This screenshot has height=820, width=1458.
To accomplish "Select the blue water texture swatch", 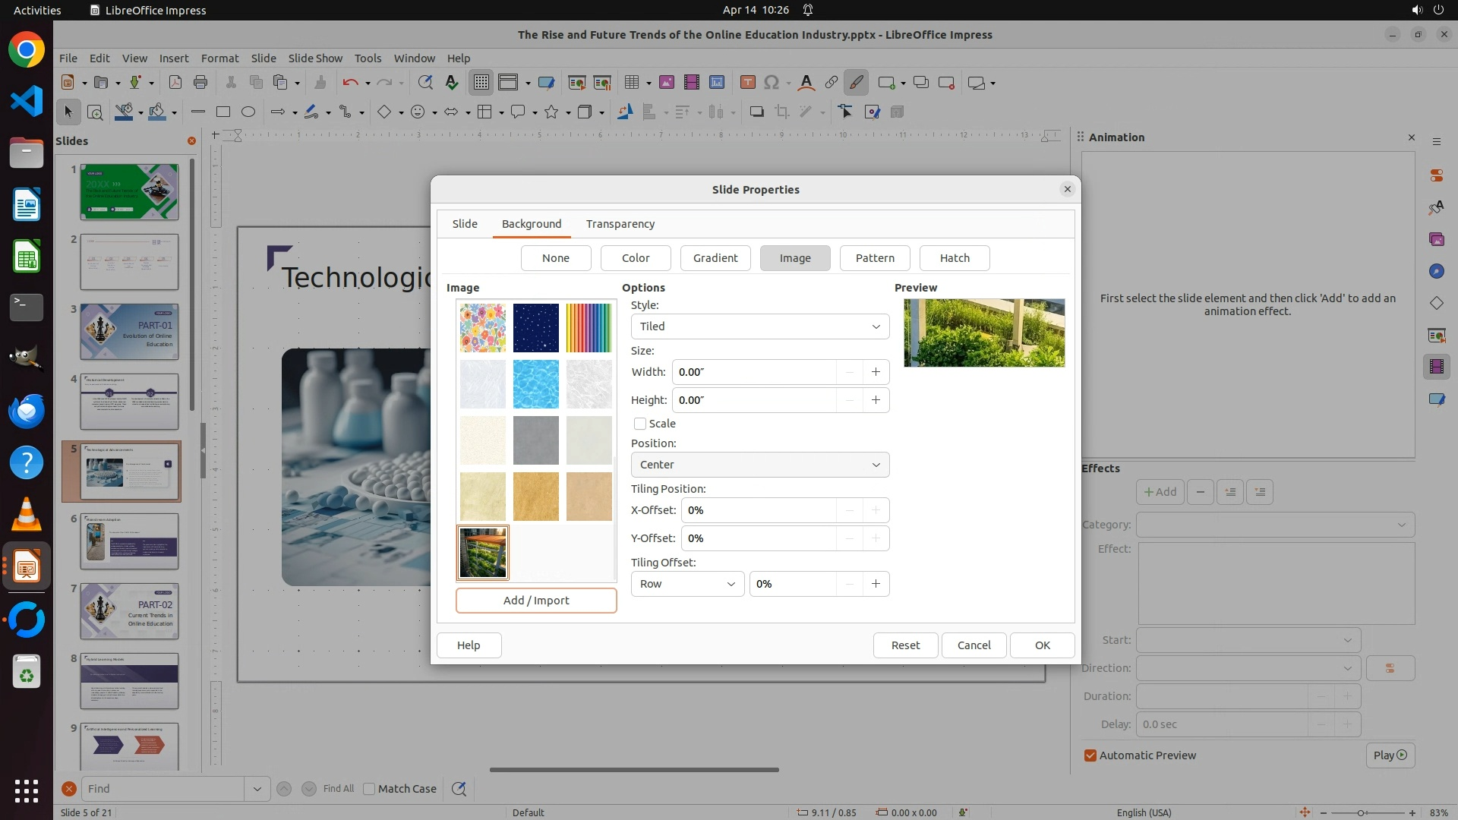I will pyautogui.click(x=535, y=384).
